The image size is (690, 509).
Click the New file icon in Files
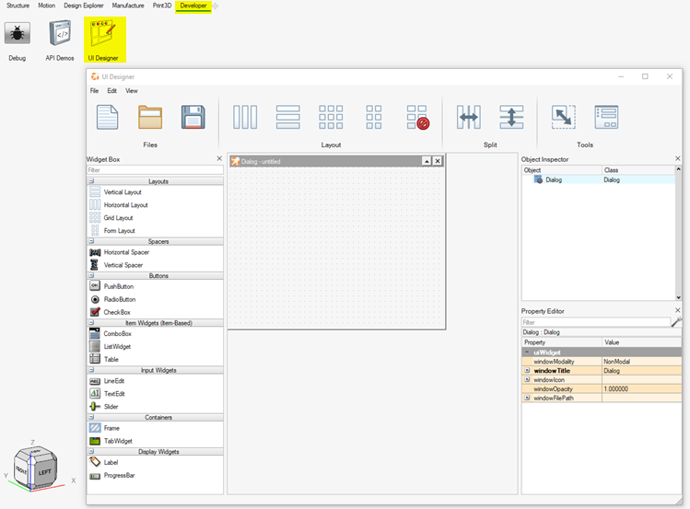(x=108, y=117)
